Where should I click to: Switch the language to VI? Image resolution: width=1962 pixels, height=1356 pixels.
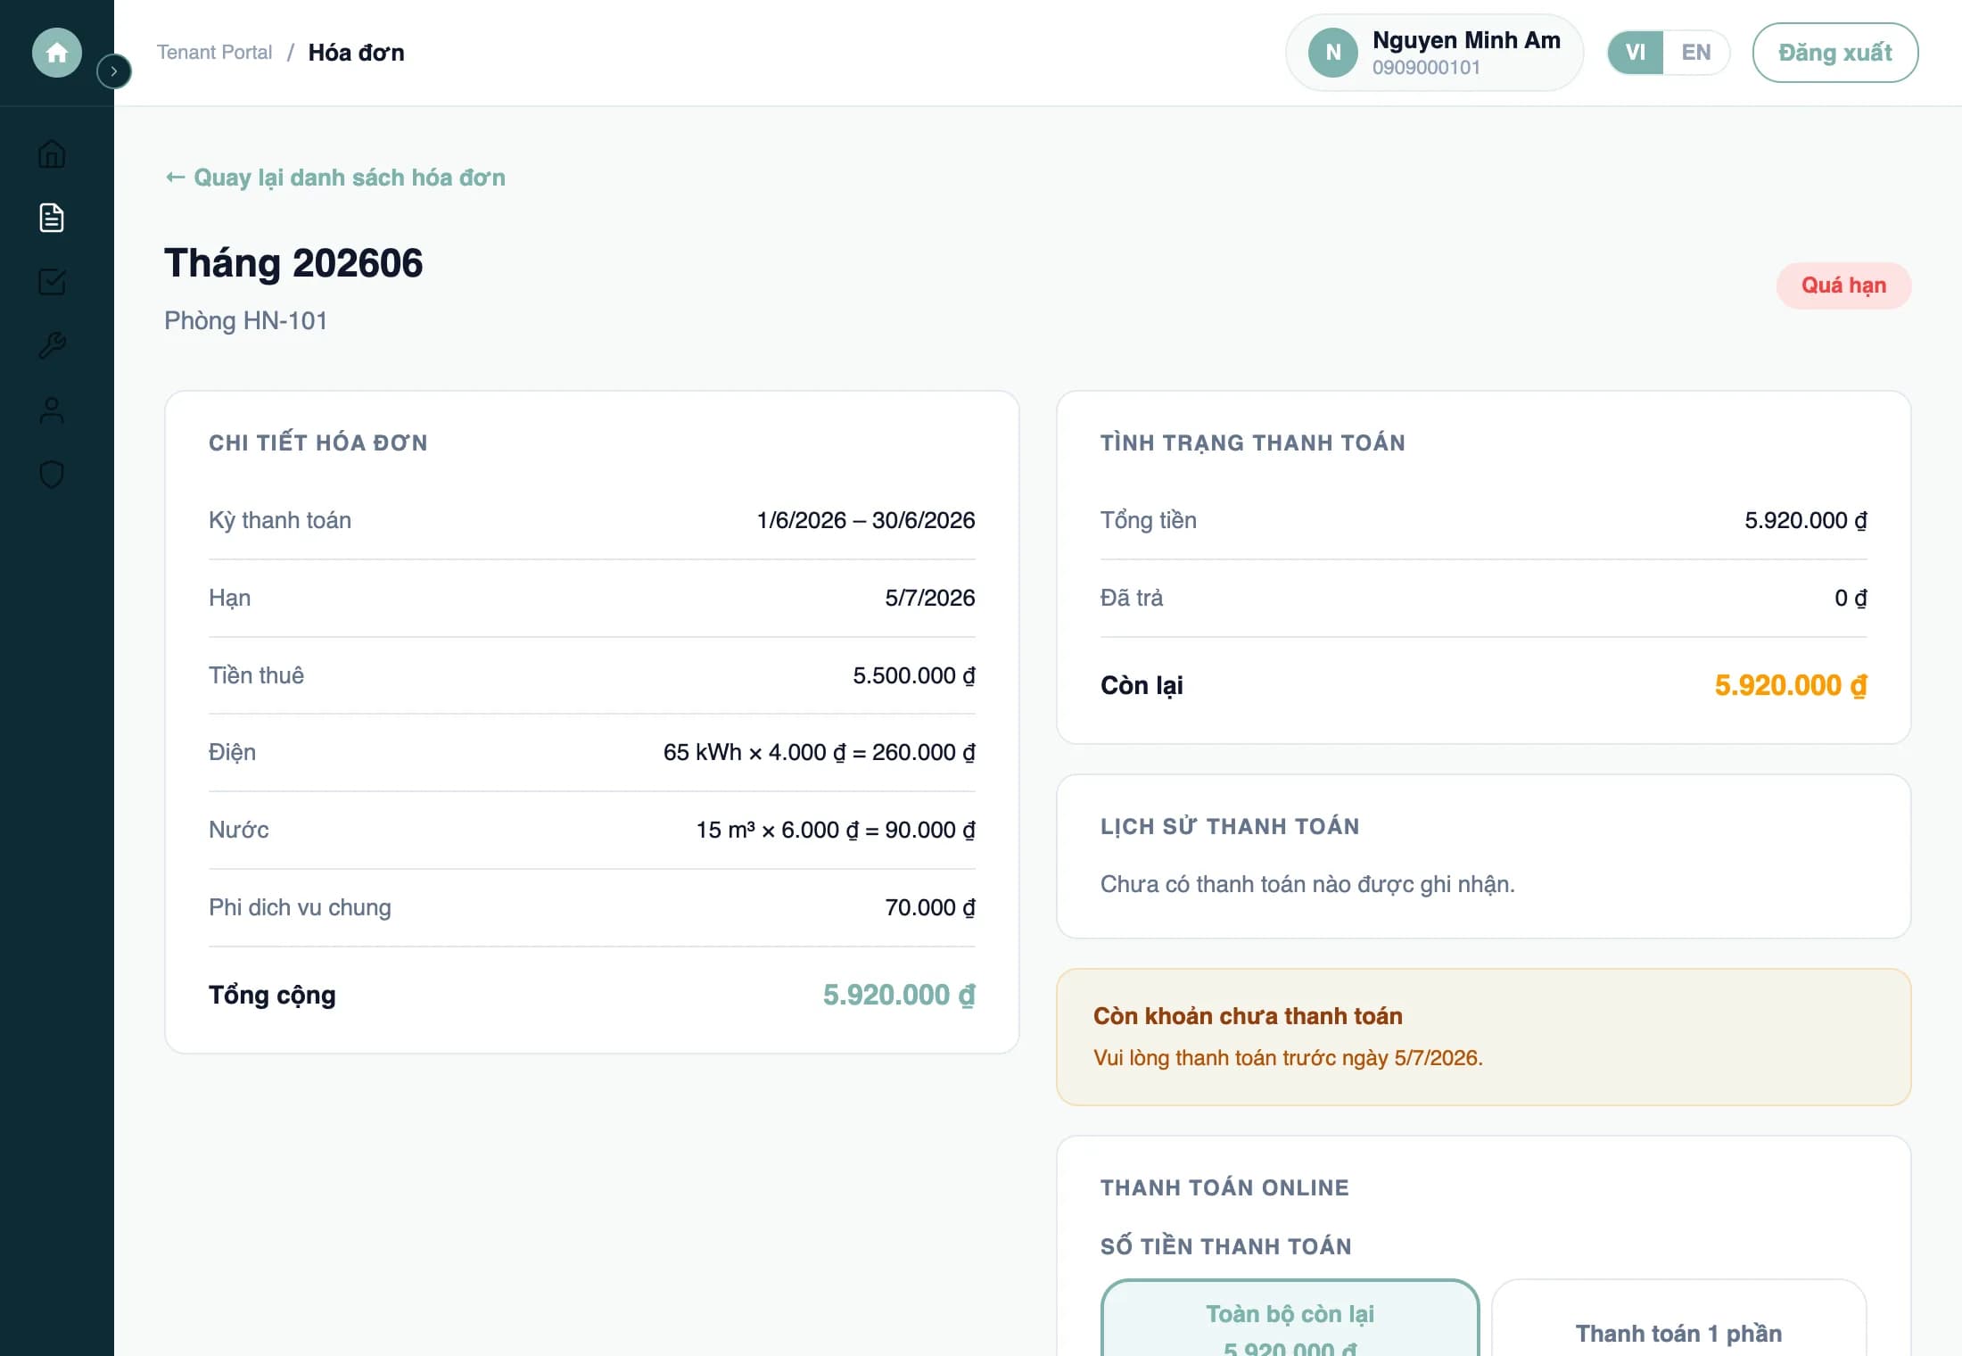pyautogui.click(x=1635, y=53)
